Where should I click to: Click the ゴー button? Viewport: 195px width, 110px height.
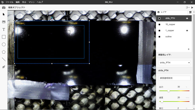188,8
